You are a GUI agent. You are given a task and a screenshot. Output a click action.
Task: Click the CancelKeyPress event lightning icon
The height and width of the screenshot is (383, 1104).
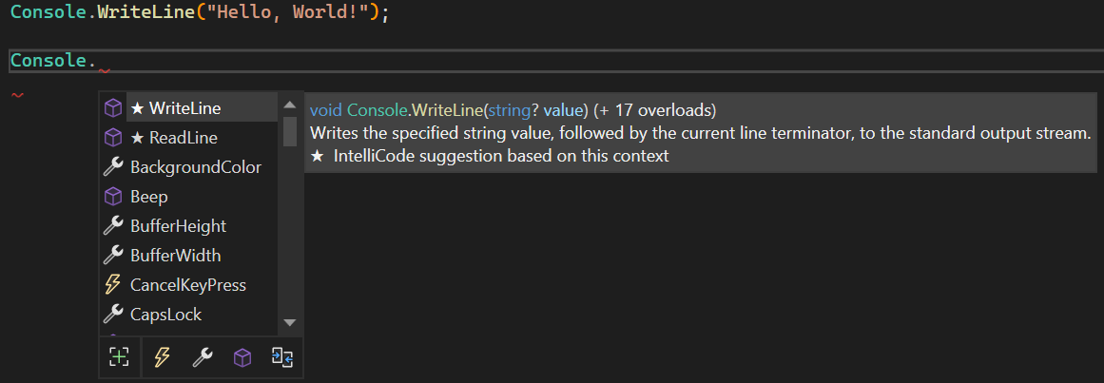click(113, 285)
